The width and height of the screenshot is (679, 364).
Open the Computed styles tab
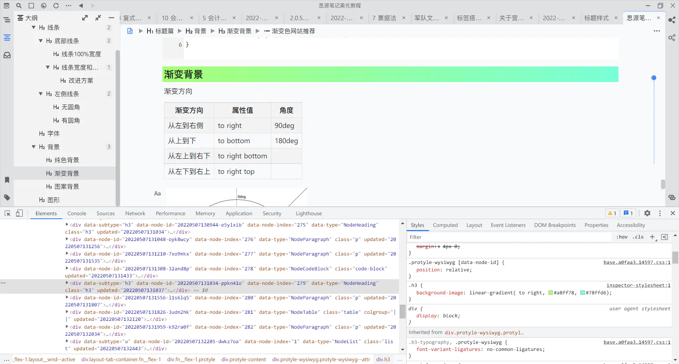445,225
